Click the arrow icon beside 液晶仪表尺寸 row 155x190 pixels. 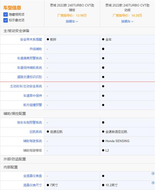point(153,183)
